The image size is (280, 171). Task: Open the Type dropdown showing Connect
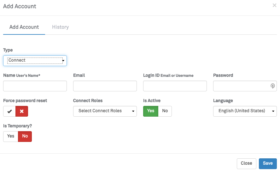click(35, 60)
